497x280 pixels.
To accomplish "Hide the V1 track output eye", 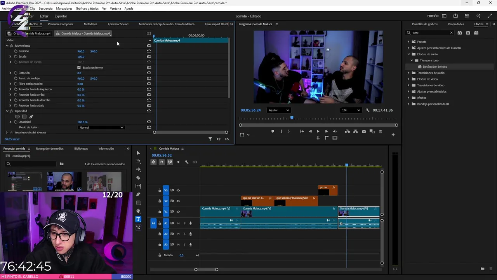I will tap(178, 212).
